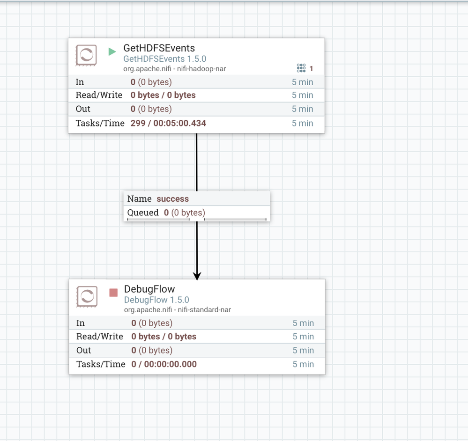
Task: Click the GetHDFSEvents Tasks/Time row
Action: click(196, 123)
